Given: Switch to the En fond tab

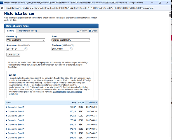Looking at the screenshot, I should pyautogui.click(x=11, y=31).
